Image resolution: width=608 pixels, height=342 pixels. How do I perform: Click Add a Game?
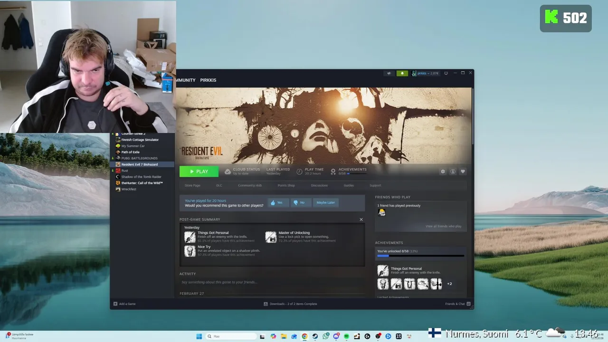click(x=124, y=304)
